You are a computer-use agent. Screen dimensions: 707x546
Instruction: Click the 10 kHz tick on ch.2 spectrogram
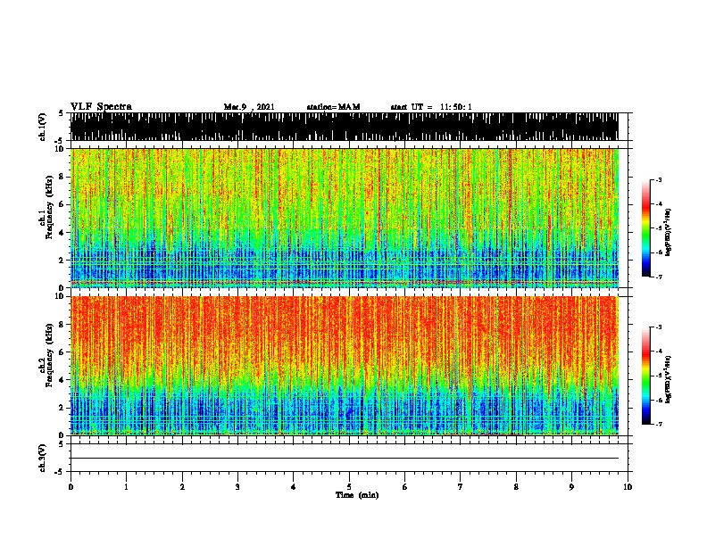tap(61, 296)
